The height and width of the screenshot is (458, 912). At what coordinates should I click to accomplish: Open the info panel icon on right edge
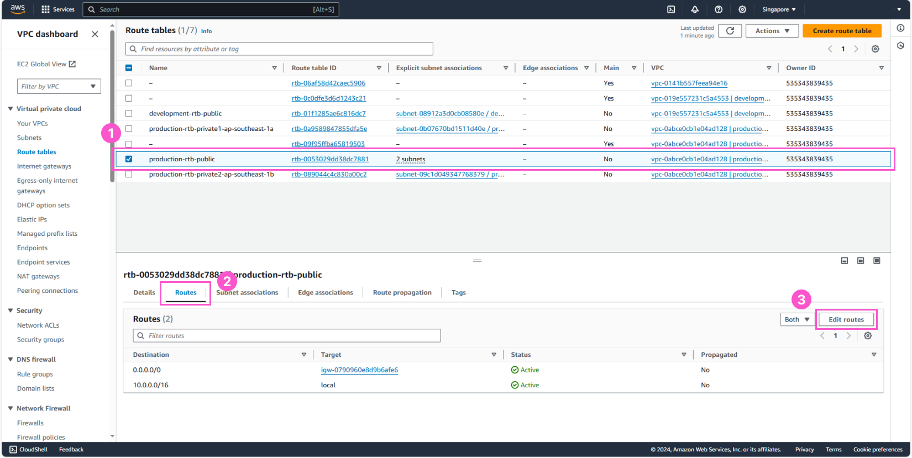tap(900, 28)
